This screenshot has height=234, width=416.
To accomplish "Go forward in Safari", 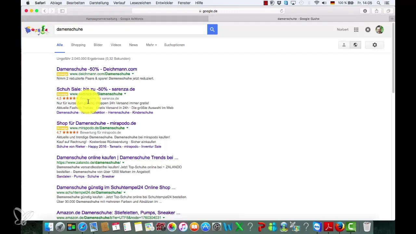I will (x=52, y=11).
